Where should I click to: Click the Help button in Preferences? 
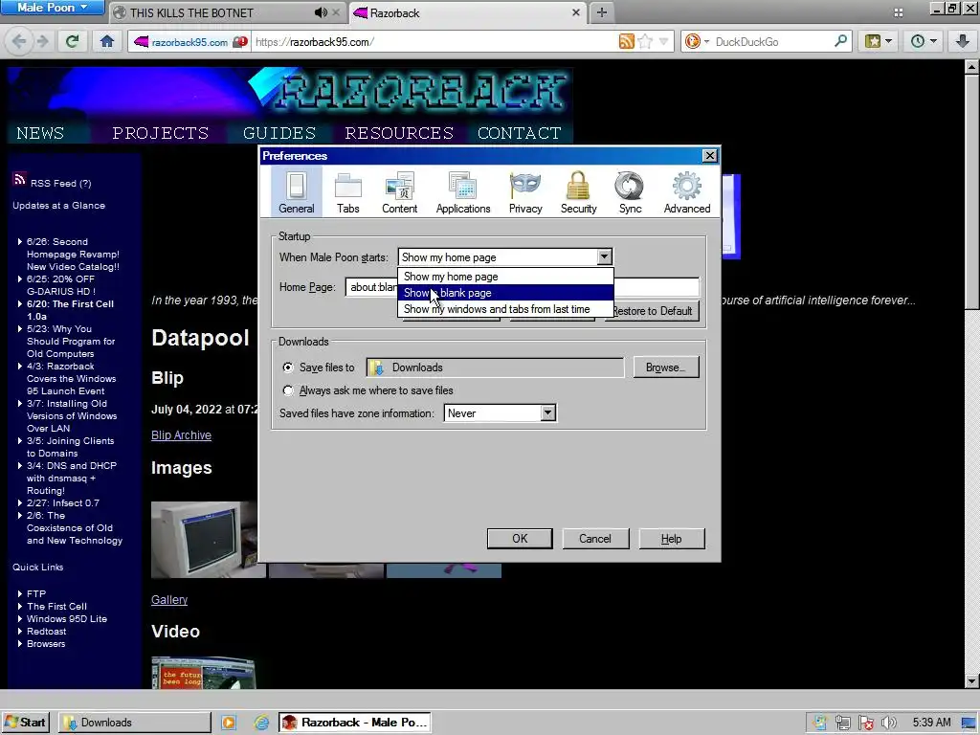tap(671, 539)
